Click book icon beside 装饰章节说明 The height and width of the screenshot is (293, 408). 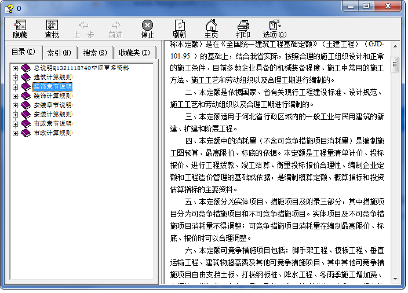click(x=26, y=87)
